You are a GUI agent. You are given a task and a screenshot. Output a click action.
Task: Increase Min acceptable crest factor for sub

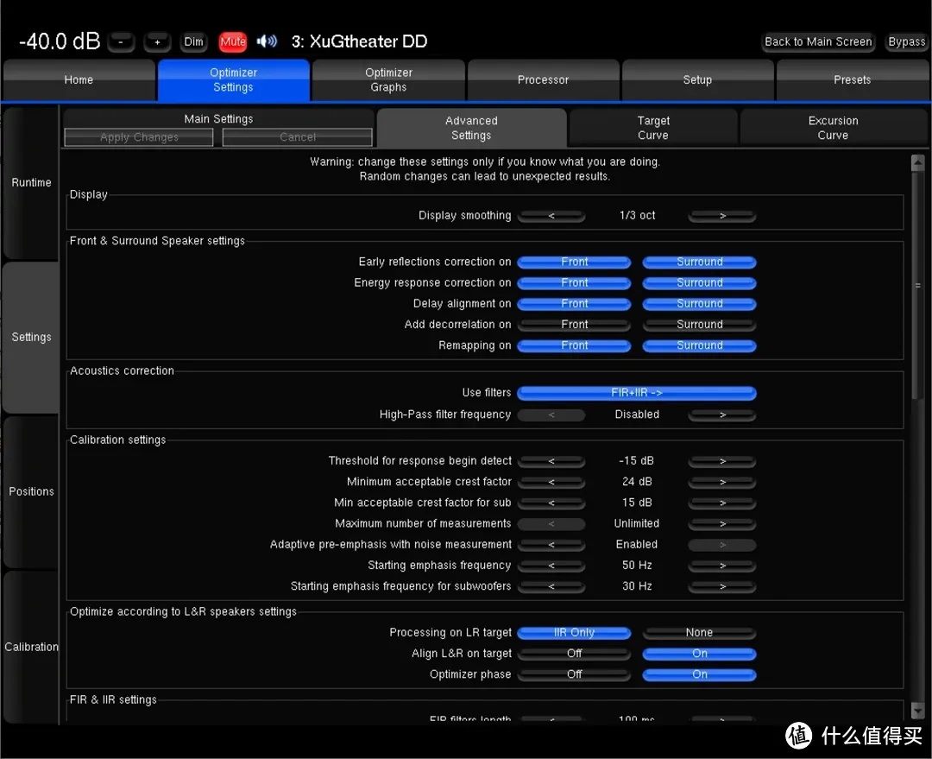tap(722, 503)
